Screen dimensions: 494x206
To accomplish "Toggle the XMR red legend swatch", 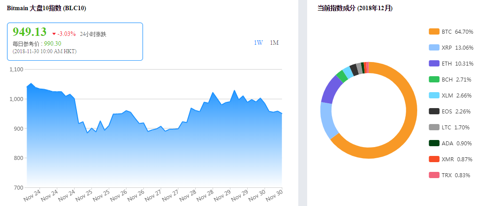I will (x=434, y=159).
